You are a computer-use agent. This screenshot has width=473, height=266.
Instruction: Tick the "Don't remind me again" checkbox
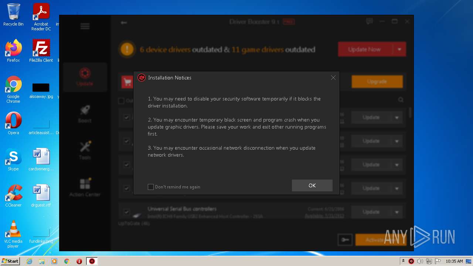point(151,187)
